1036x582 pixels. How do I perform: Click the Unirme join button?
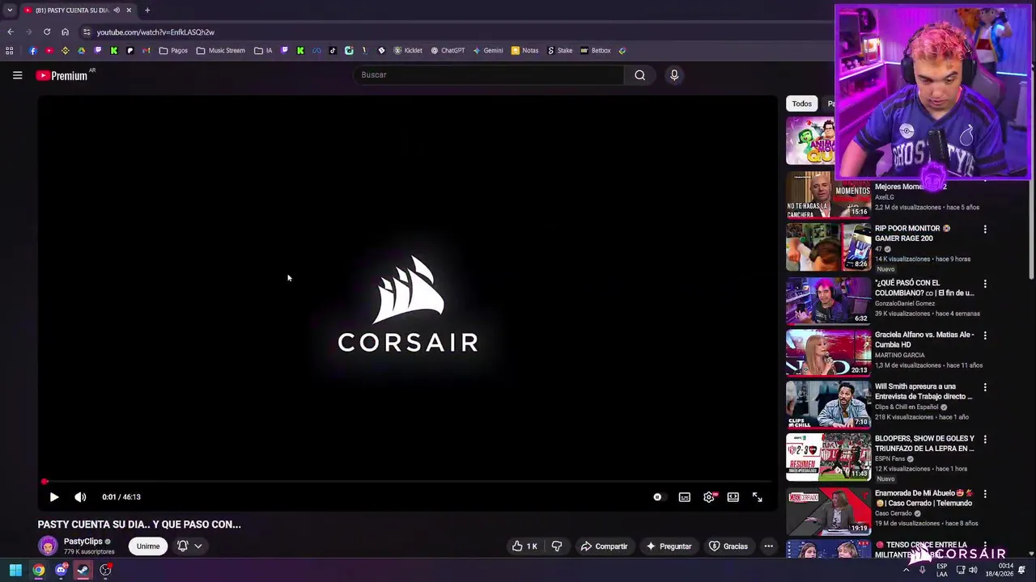pos(148,546)
